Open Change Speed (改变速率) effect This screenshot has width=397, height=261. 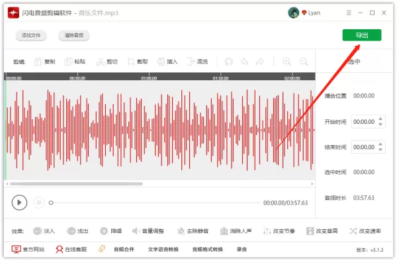pyautogui.click(x=365, y=231)
